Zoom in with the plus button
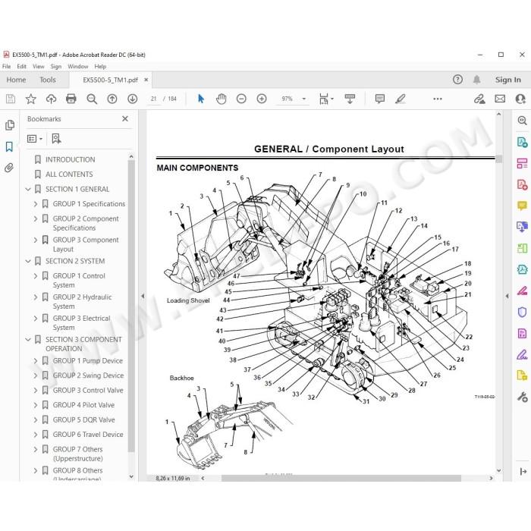 pyautogui.click(x=262, y=99)
